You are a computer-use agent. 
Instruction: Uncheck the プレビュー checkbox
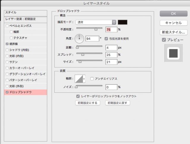click(164, 40)
